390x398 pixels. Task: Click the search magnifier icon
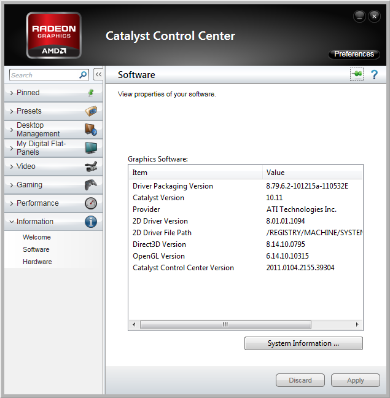[x=83, y=75]
